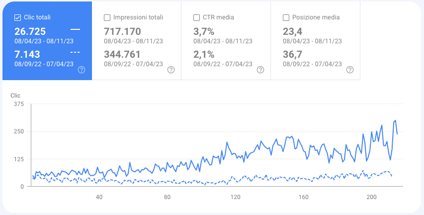424x215 pixels.
Task: Select the CTR media 3,7% card
Action: (x=226, y=41)
